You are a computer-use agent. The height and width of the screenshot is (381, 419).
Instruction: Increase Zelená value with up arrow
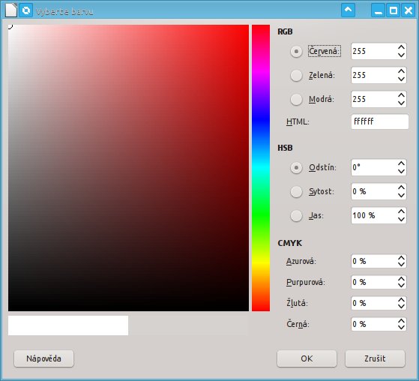[401, 71]
